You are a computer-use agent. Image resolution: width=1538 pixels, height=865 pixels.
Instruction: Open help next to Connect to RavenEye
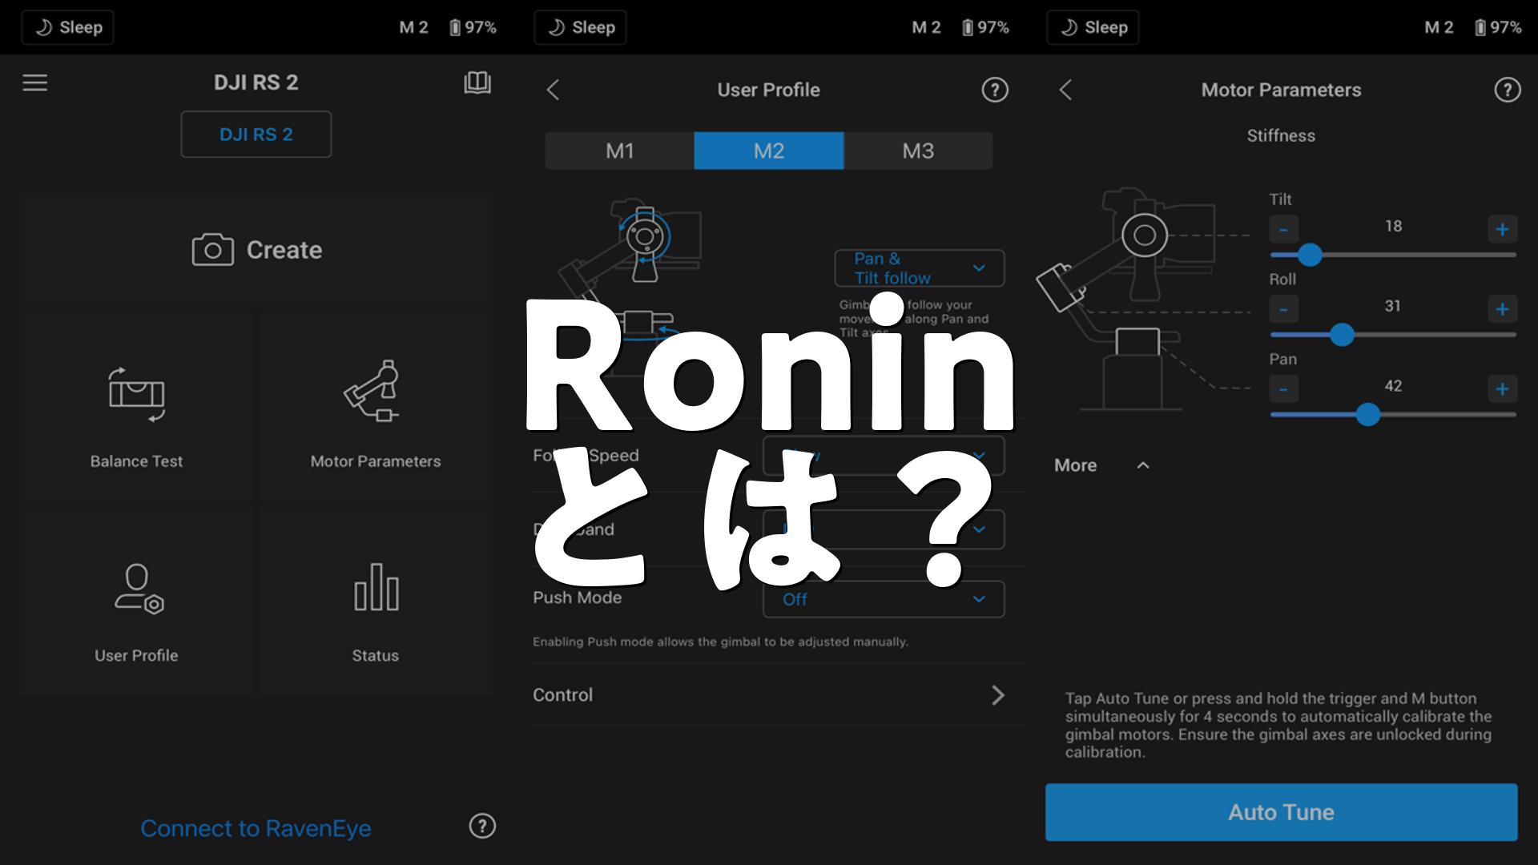(482, 826)
